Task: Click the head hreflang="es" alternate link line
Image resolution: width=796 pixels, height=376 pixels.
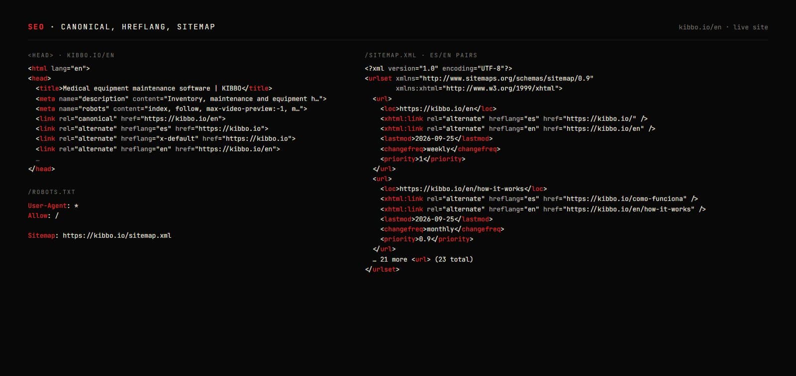Action: point(152,129)
